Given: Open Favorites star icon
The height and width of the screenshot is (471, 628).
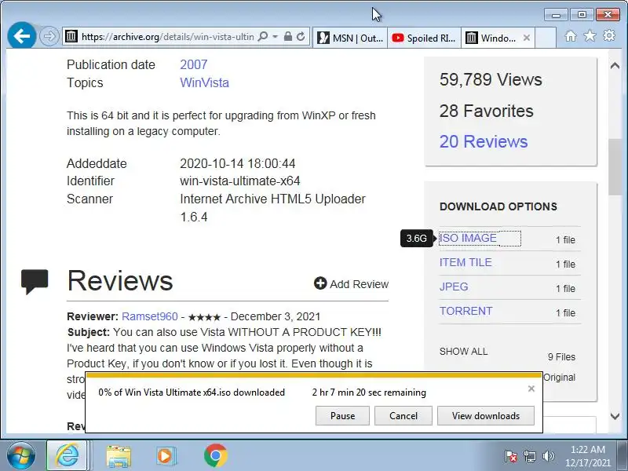Looking at the screenshot, I should pos(590,36).
